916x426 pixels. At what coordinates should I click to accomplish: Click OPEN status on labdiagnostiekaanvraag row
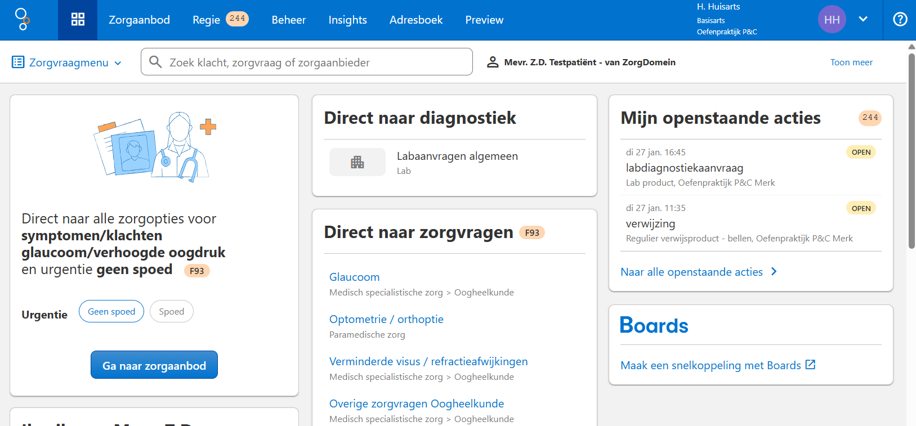[861, 152]
